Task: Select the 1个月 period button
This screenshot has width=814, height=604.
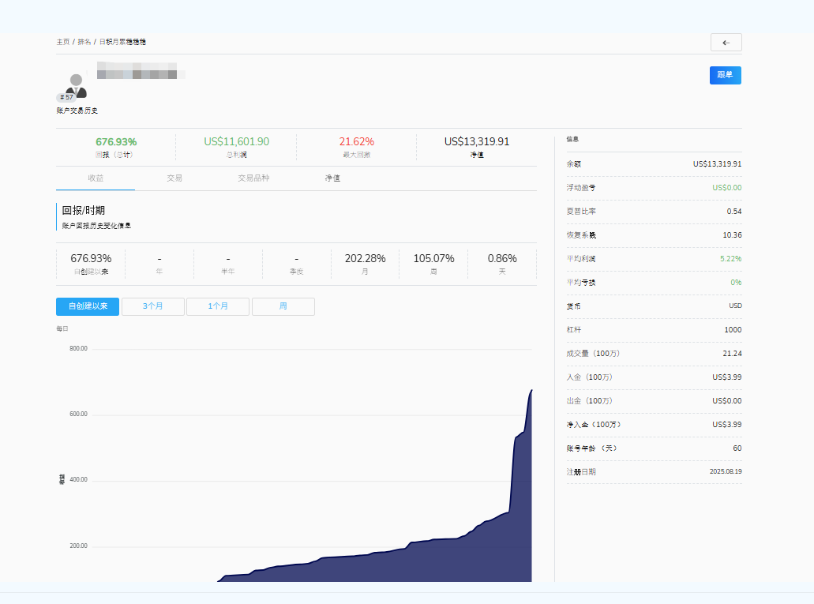Action: coord(218,306)
